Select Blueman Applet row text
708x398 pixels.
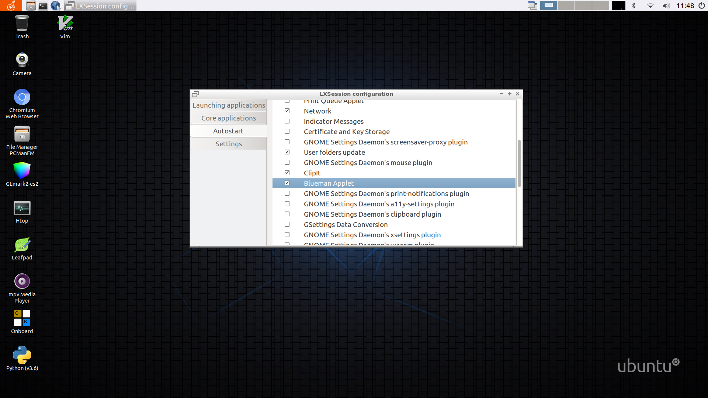point(329,183)
